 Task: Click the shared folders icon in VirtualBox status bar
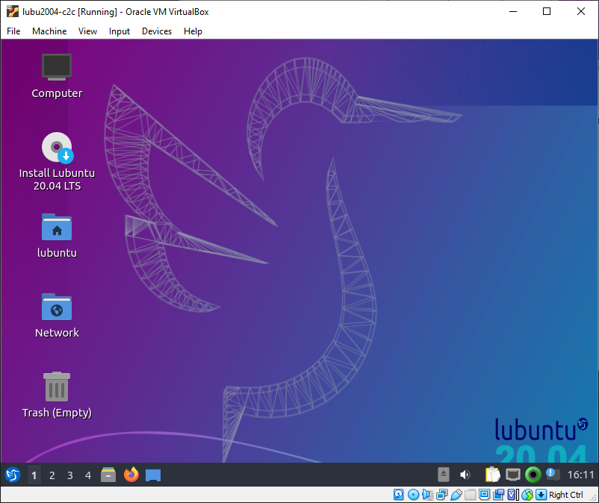point(471,495)
